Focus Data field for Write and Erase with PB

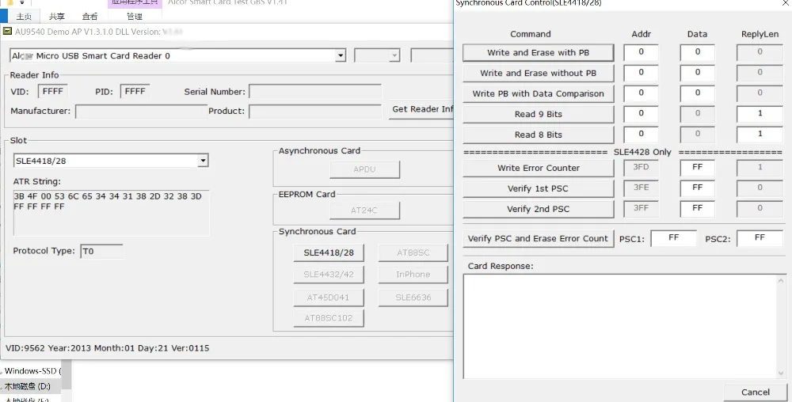point(697,52)
